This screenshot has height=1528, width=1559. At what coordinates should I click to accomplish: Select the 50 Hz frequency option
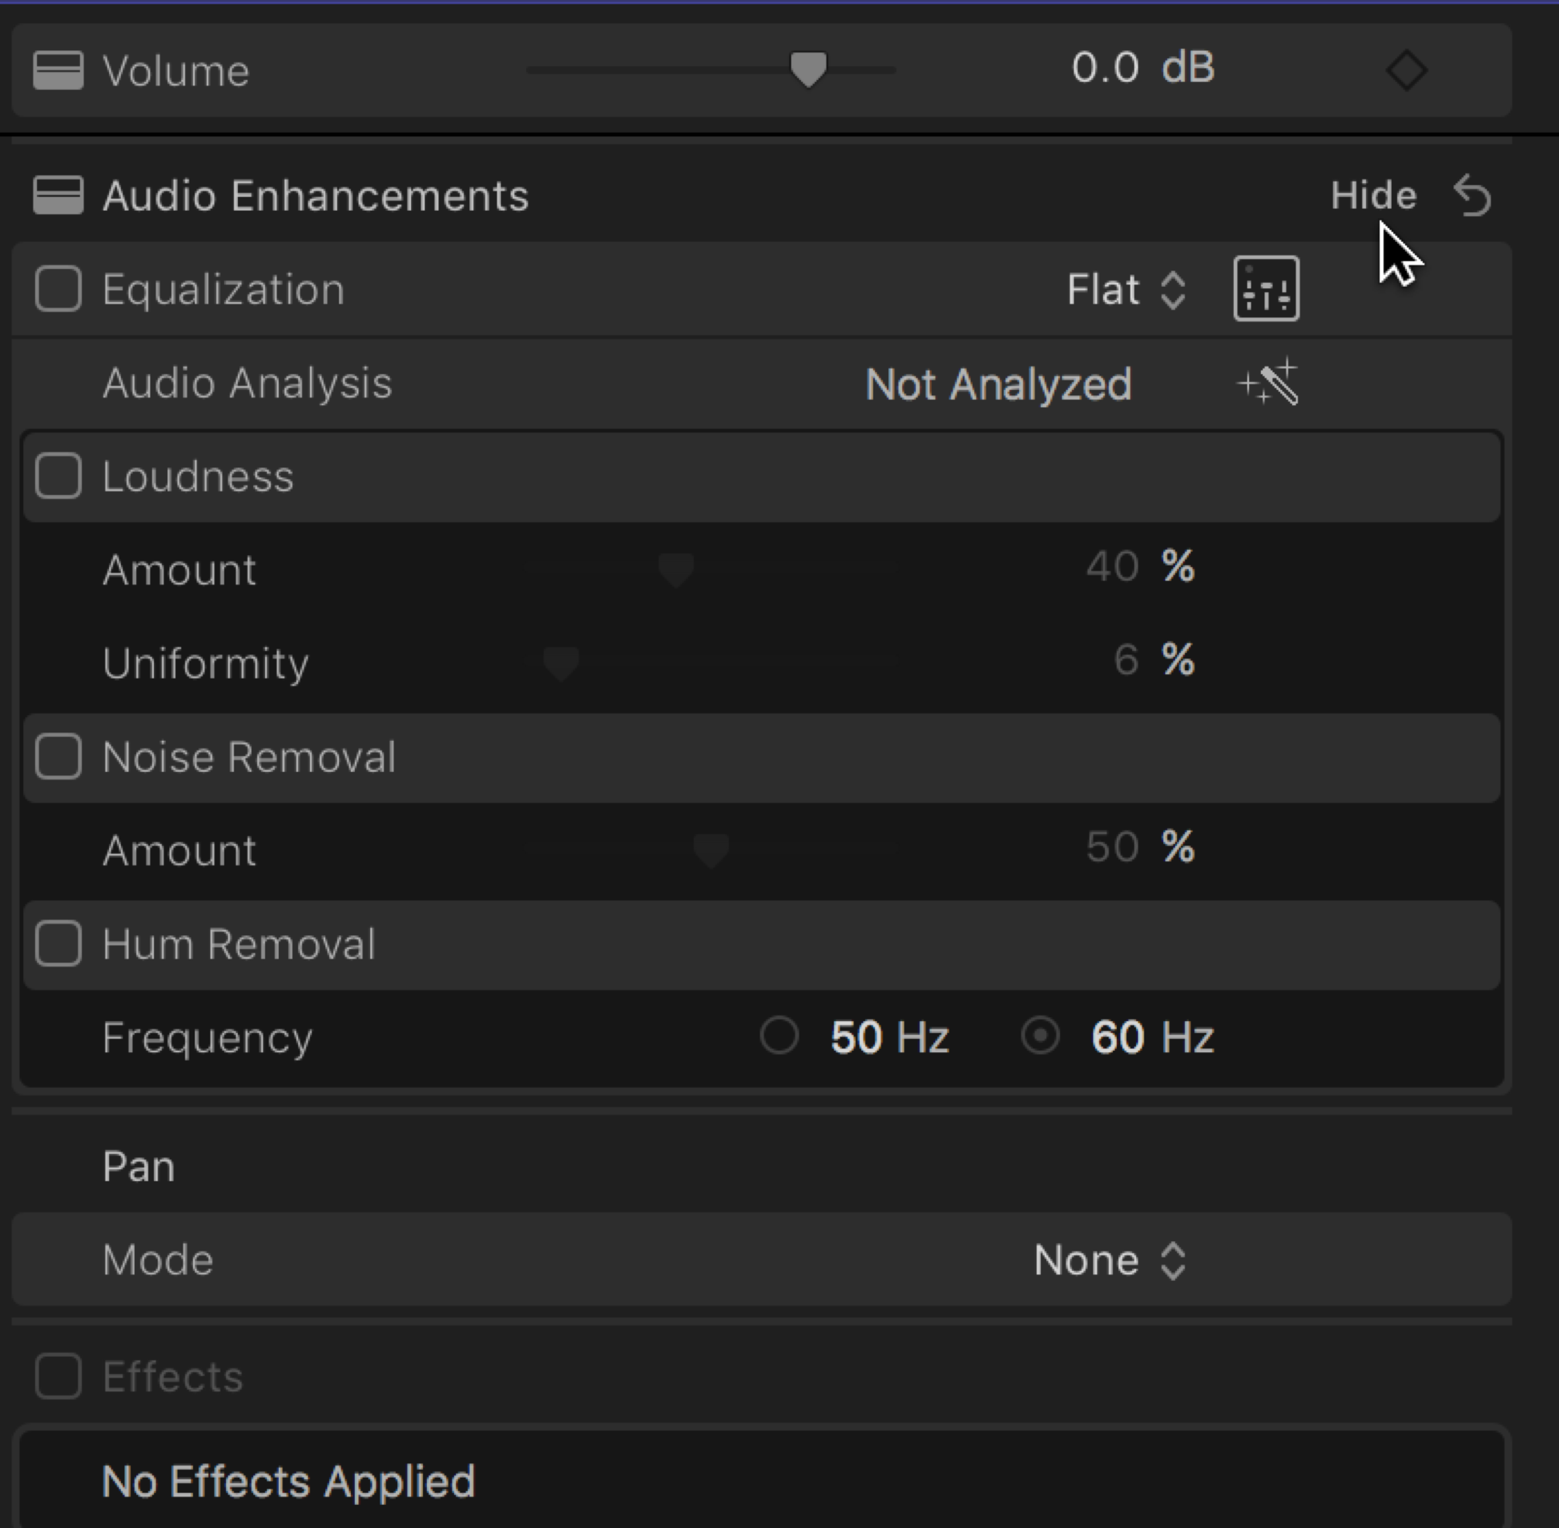(x=779, y=1036)
